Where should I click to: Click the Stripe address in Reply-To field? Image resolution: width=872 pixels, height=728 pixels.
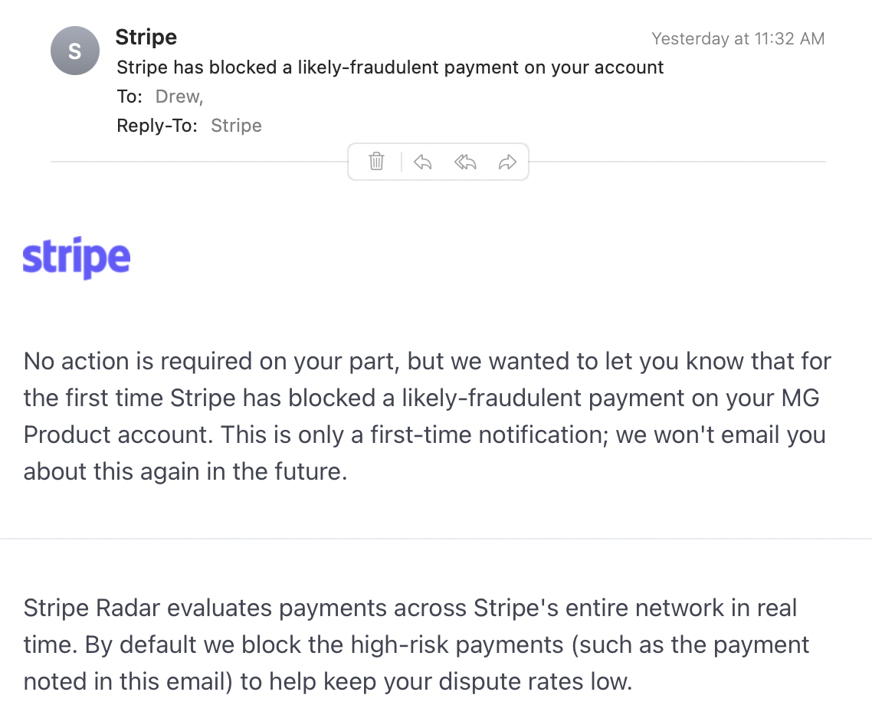tap(236, 126)
